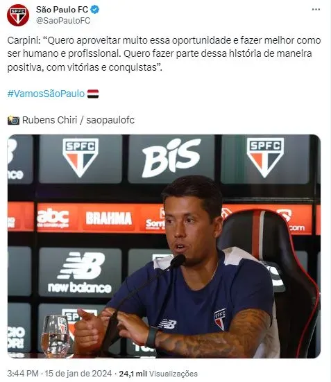This screenshot has width=331, height=382.
Task: Open the #VamosSãoPaulo hashtag
Action: point(46,94)
